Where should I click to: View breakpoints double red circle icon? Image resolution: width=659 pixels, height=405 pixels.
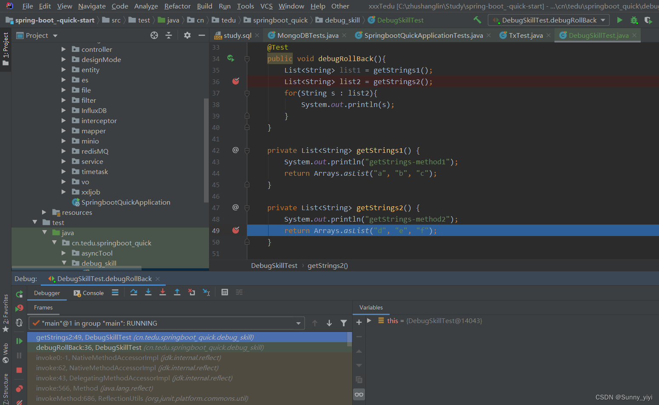coord(19,388)
